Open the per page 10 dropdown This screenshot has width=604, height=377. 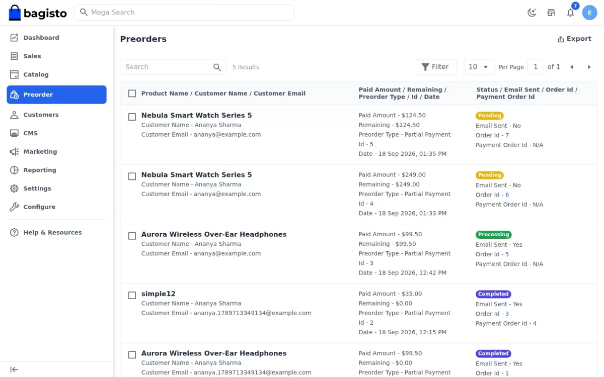click(x=479, y=67)
